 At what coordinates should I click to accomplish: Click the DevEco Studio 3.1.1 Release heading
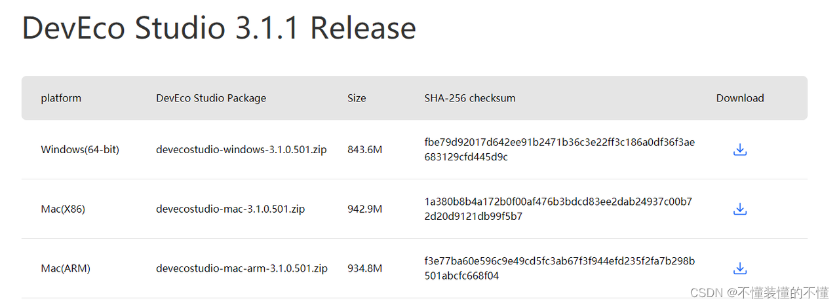(x=219, y=27)
